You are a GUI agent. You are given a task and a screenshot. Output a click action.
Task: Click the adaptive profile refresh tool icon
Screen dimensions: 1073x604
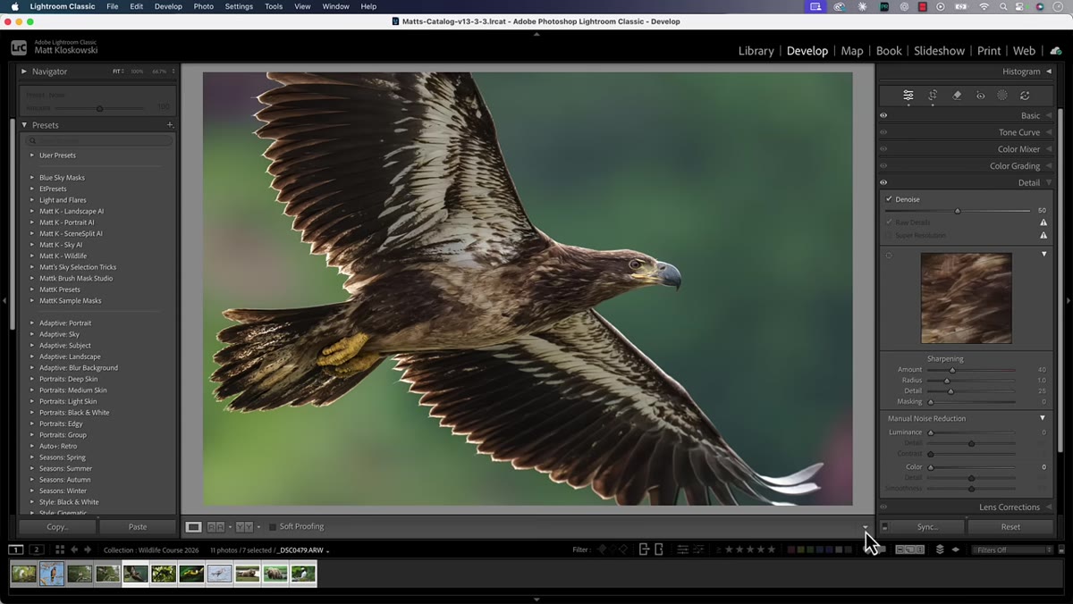tap(1025, 95)
